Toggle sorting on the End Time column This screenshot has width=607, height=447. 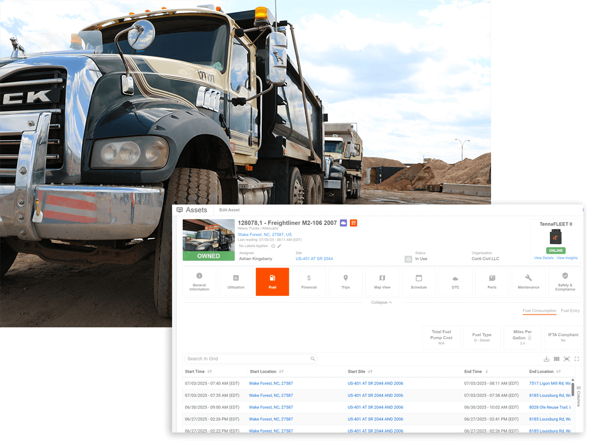coord(487,371)
